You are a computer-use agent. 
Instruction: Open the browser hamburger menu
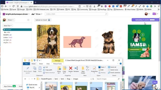159,6
